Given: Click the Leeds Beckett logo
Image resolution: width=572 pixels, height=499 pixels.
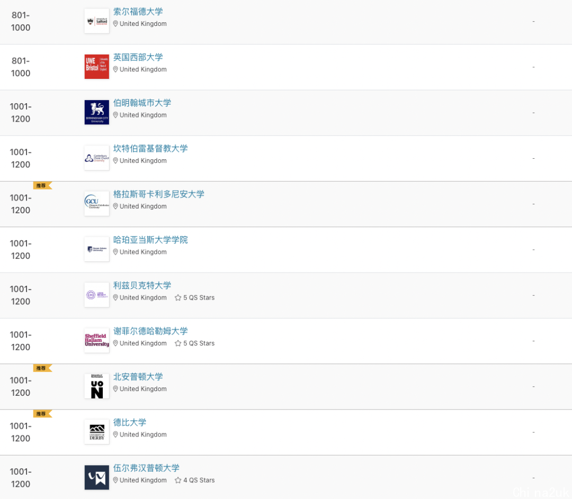Looking at the screenshot, I should (97, 295).
